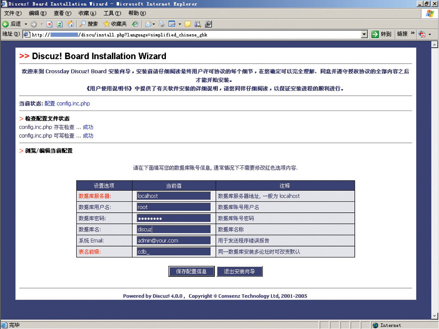
Task: Click the Edit page toolbar icon
Action: [172, 24]
